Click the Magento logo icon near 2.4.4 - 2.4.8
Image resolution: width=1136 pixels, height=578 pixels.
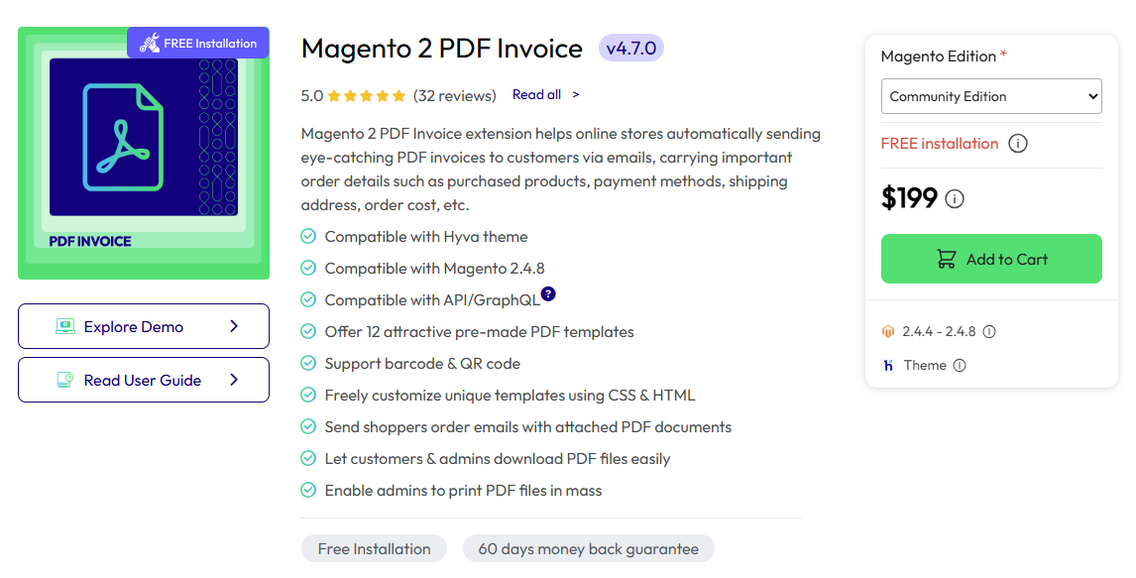[x=887, y=331]
